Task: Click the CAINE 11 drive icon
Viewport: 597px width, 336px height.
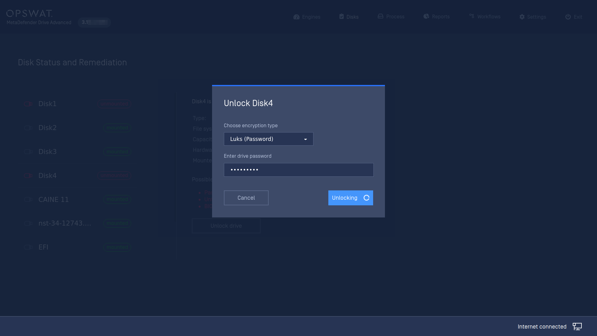Action: pos(28,199)
